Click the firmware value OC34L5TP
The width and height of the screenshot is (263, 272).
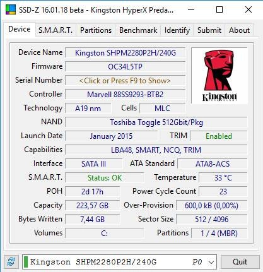[x=125, y=67]
